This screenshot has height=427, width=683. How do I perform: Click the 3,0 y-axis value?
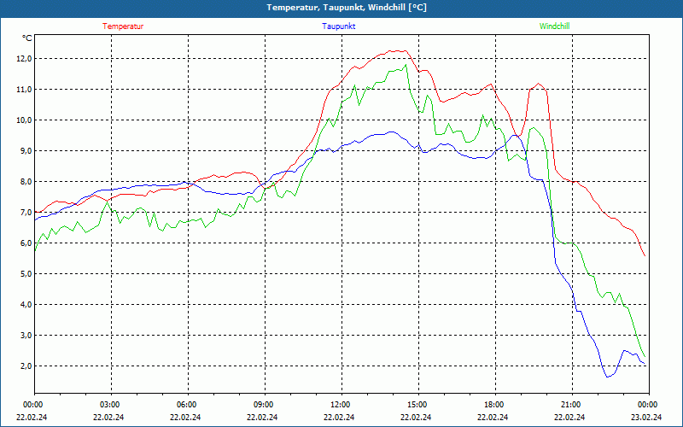point(26,335)
